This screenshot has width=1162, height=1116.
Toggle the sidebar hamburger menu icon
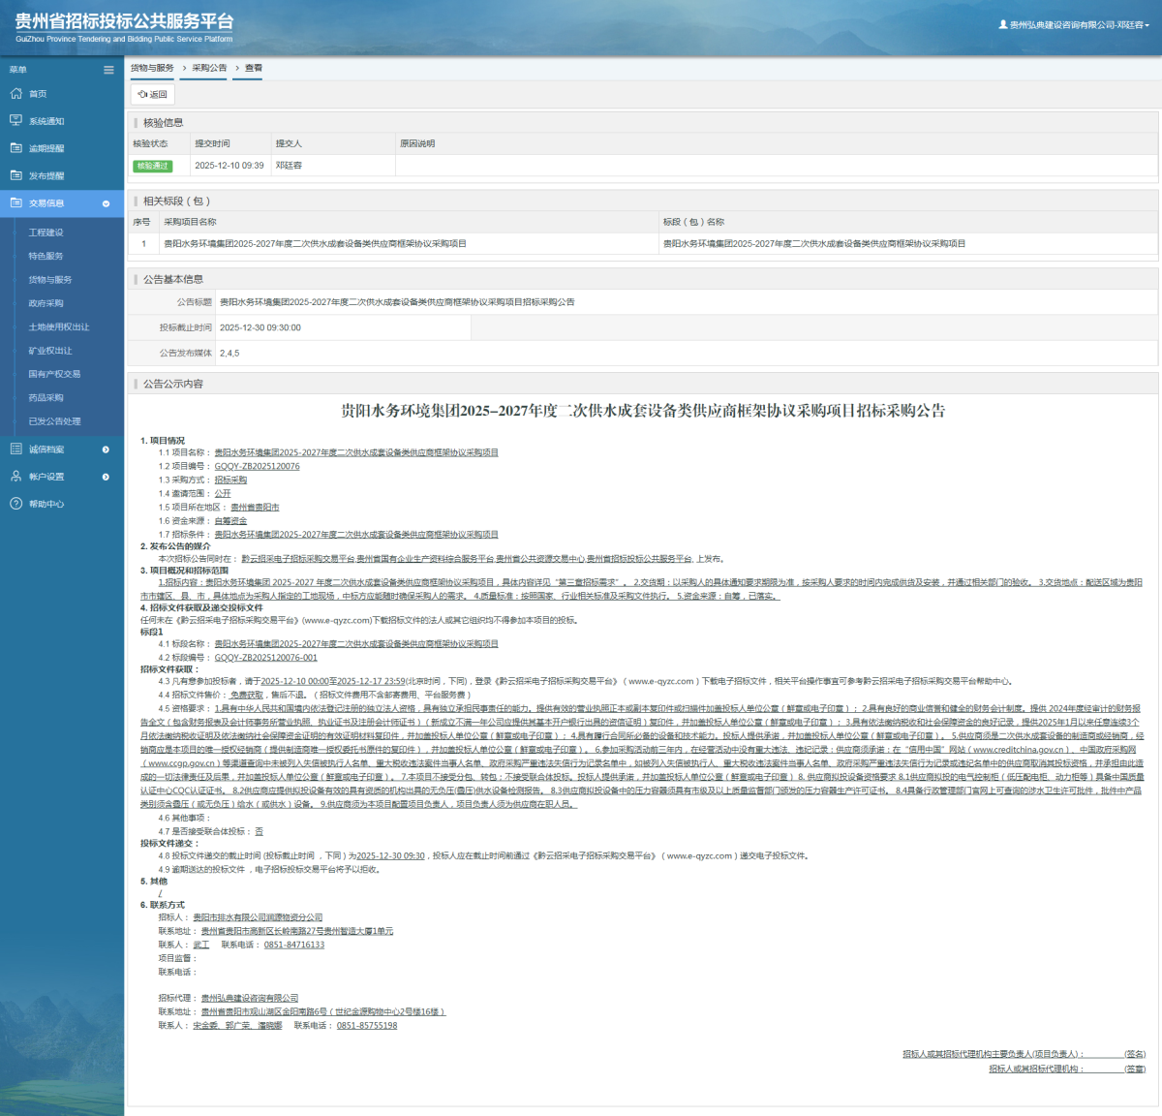point(108,70)
